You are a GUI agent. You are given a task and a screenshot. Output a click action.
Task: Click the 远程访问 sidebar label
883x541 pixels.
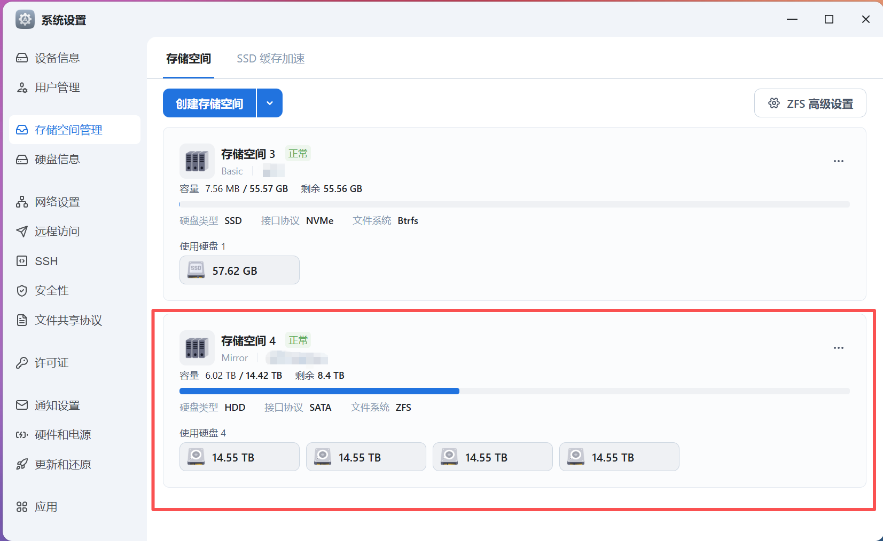coord(57,232)
